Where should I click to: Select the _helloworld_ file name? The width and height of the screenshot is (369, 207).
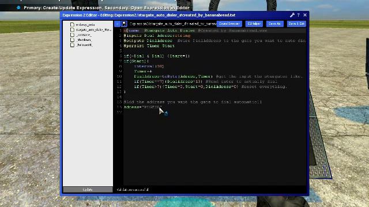tap(84, 45)
